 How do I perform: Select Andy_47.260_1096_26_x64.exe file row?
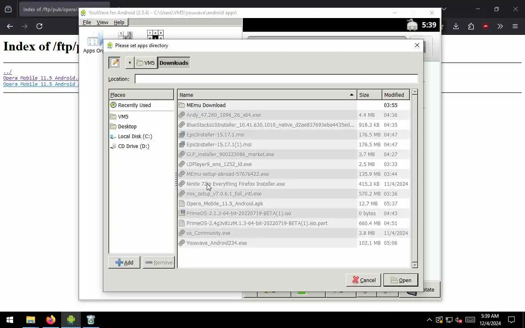pos(294,115)
